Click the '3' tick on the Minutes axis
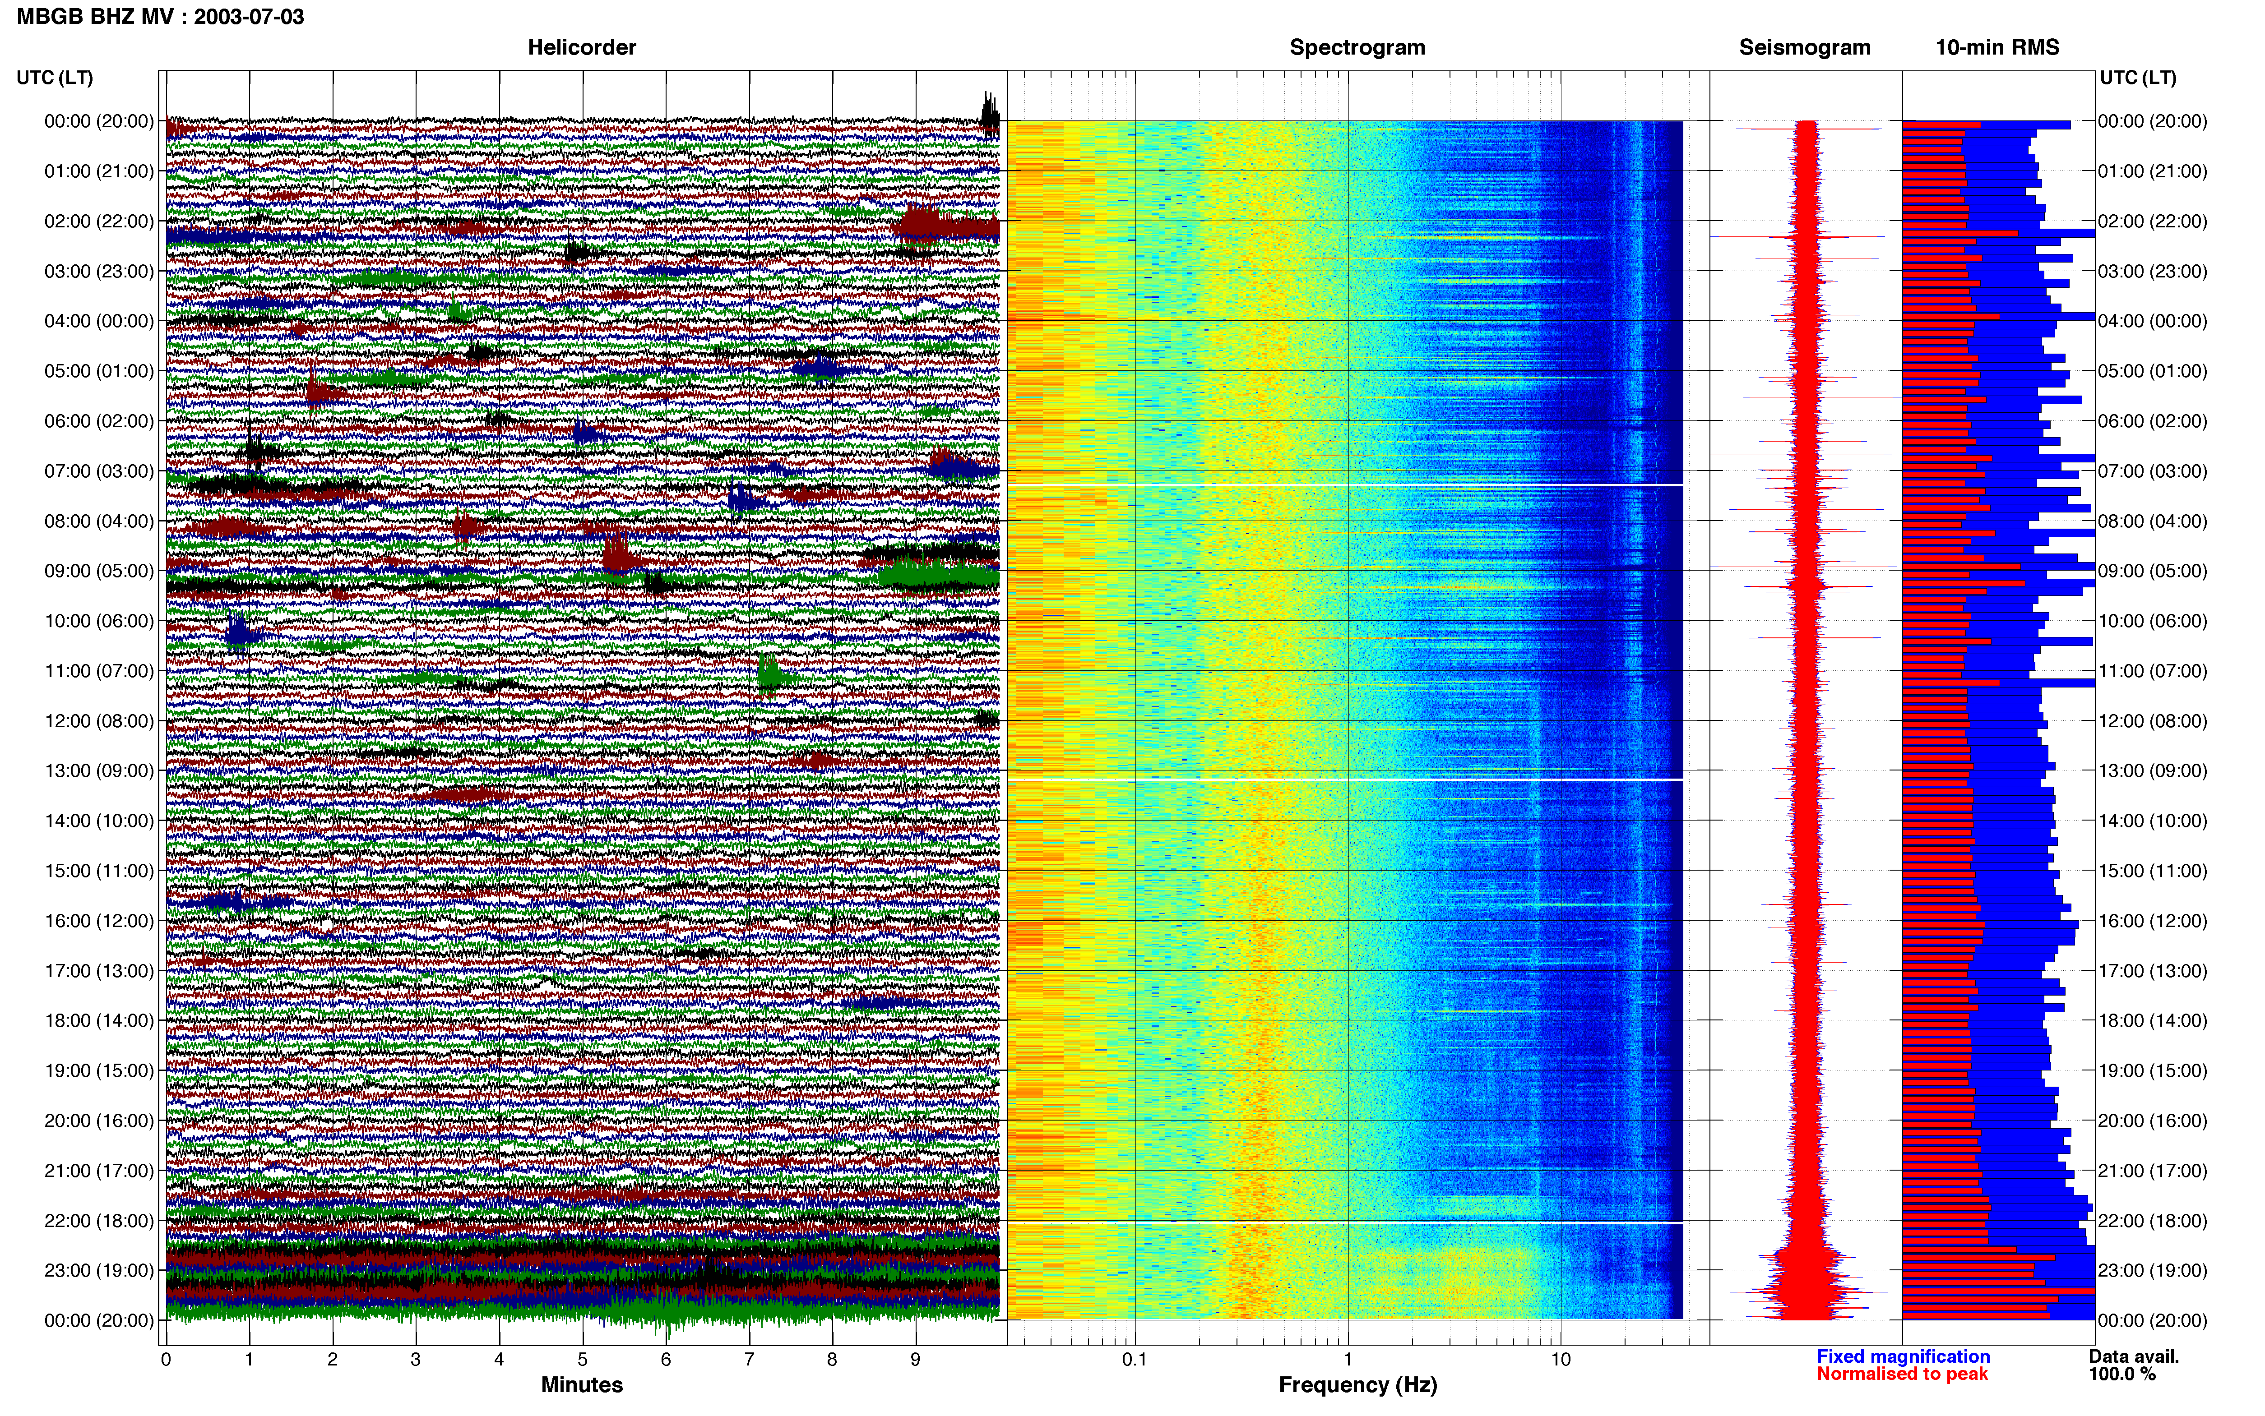 [x=416, y=1360]
